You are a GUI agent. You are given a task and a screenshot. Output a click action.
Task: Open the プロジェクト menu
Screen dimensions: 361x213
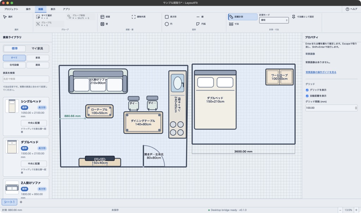[x=11, y=9]
